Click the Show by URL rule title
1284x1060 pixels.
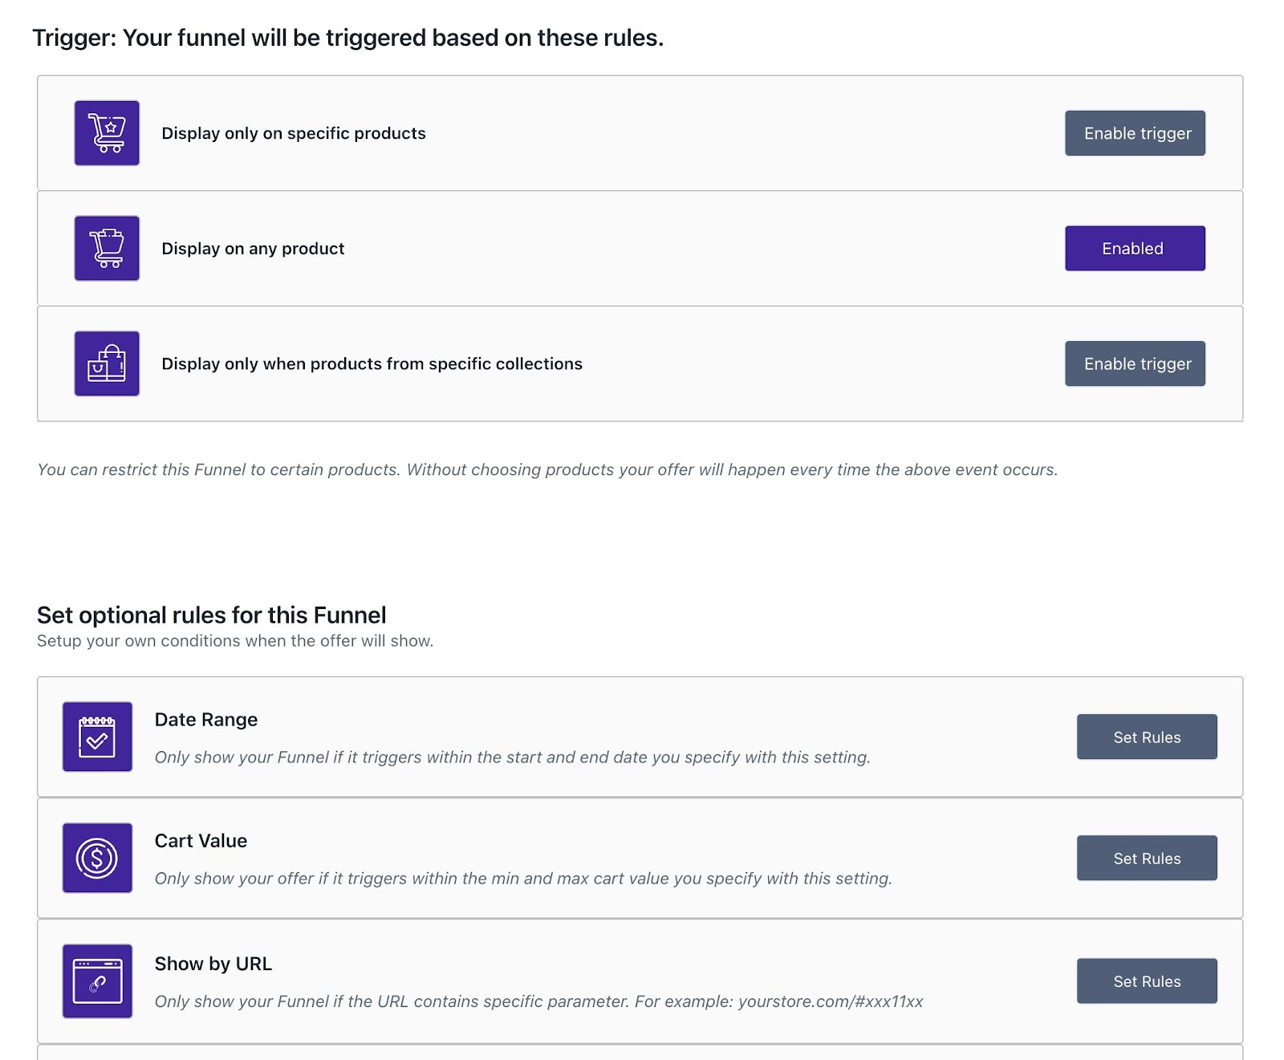(x=213, y=964)
